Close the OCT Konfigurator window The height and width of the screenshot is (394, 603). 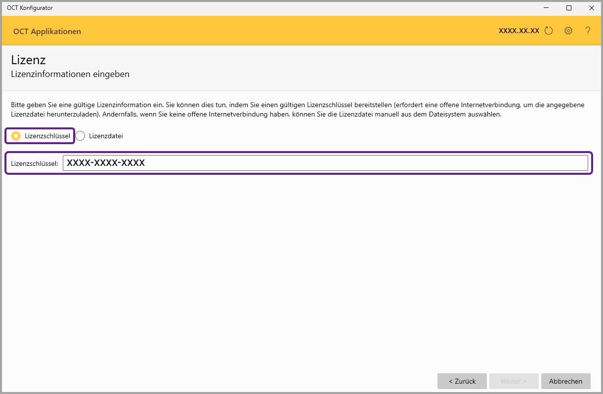point(591,8)
